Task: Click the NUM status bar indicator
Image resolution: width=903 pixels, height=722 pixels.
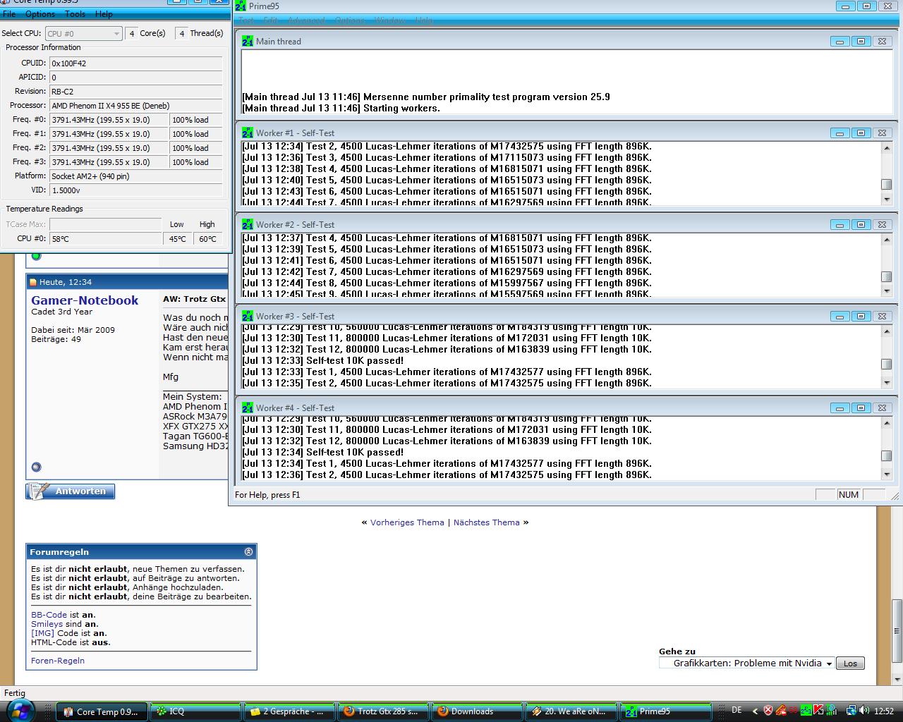Action: pyautogui.click(x=849, y=495)
